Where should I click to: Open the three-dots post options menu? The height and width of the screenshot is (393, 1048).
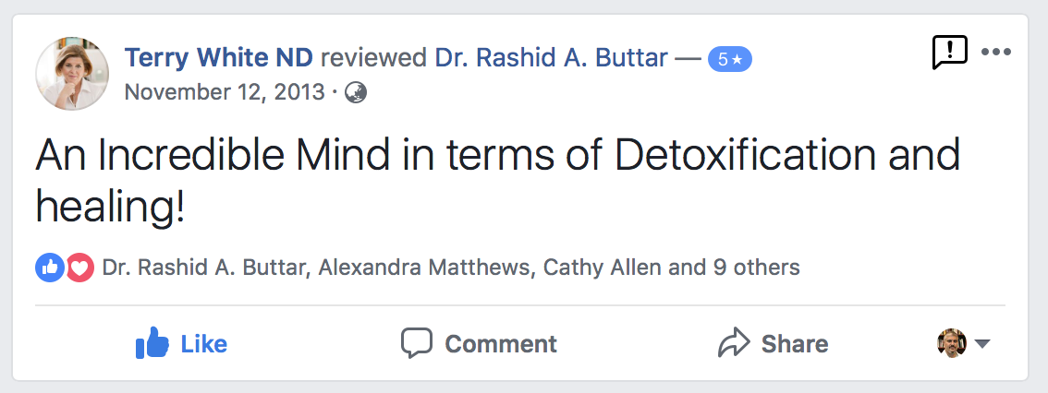[995, 52]
